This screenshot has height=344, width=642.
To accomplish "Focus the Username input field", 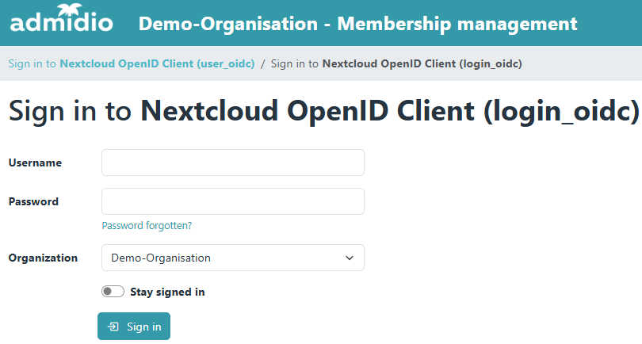I will click(232, 162).
